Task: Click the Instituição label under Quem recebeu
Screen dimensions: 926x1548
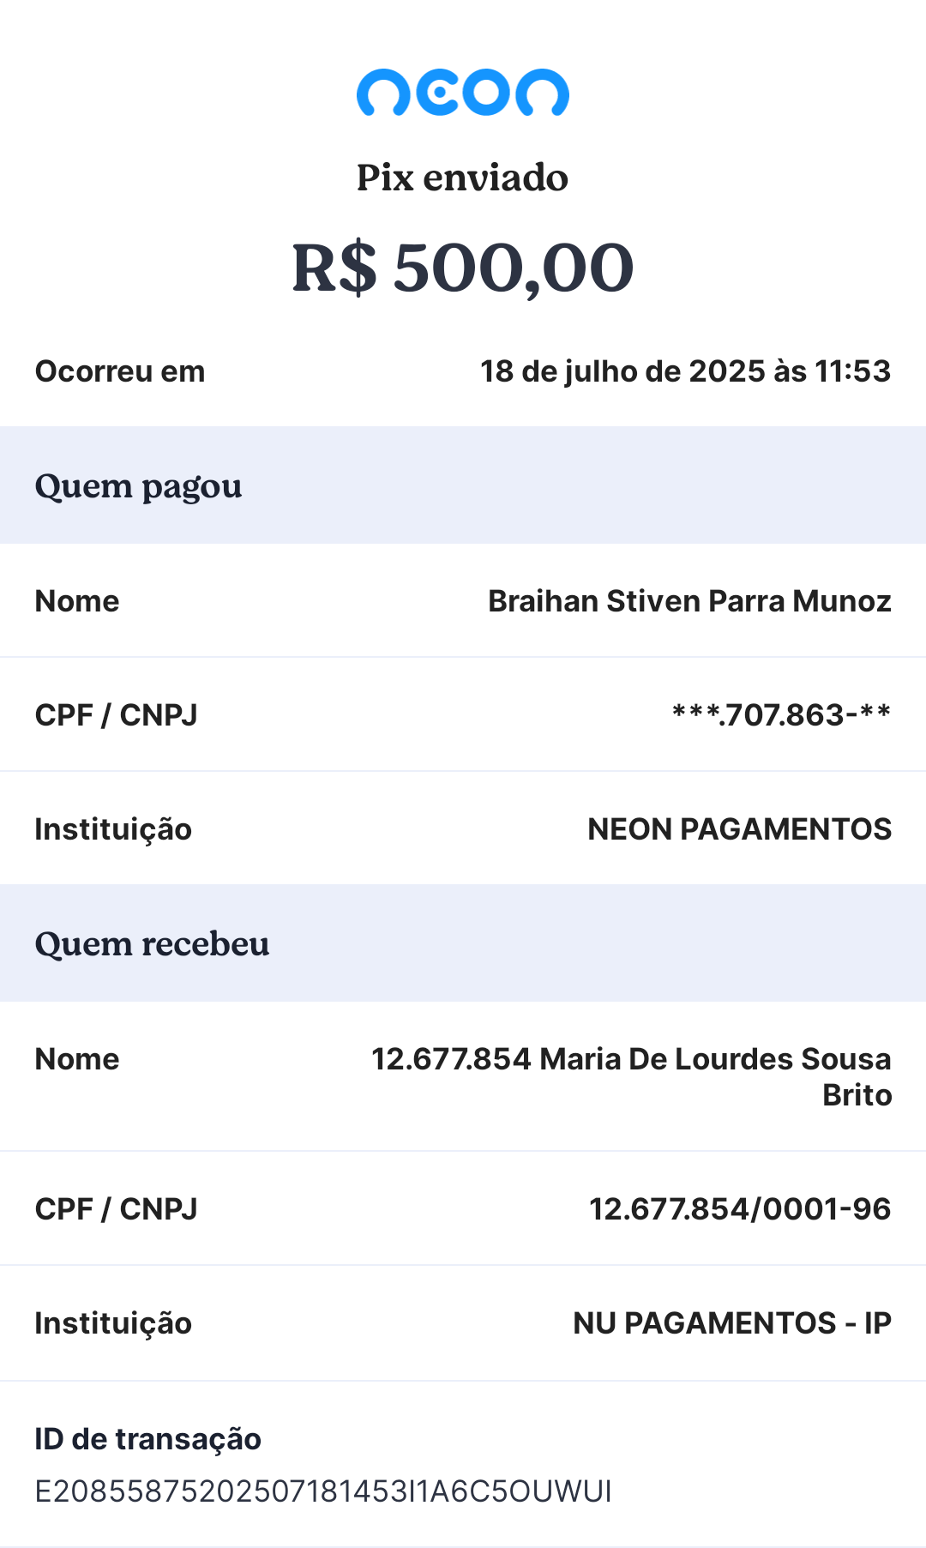Action: click(x=113, y=1323)
